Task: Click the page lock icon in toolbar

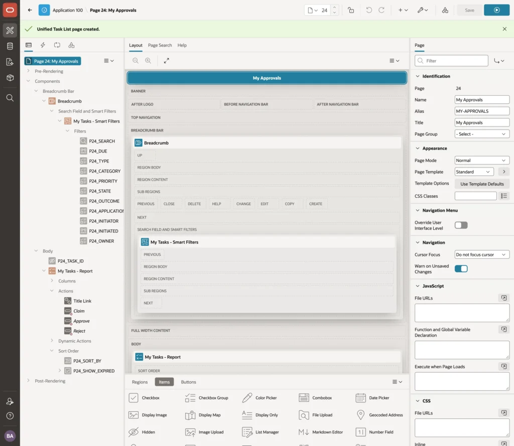Action: click(351, 10)
